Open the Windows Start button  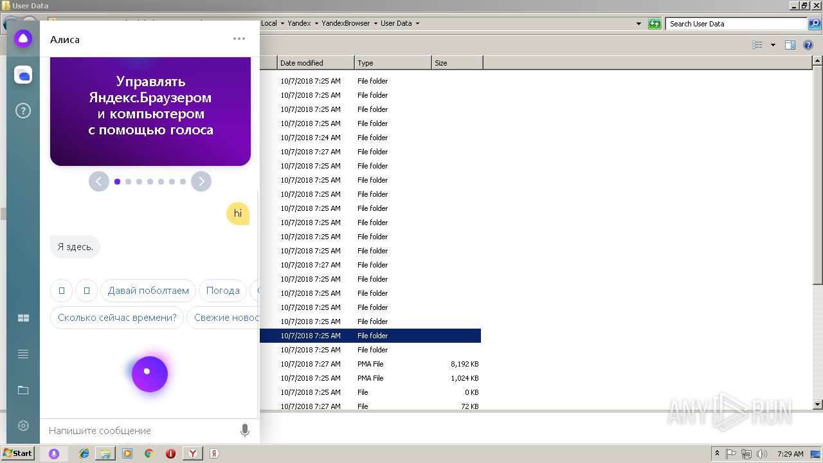[18, 453]
